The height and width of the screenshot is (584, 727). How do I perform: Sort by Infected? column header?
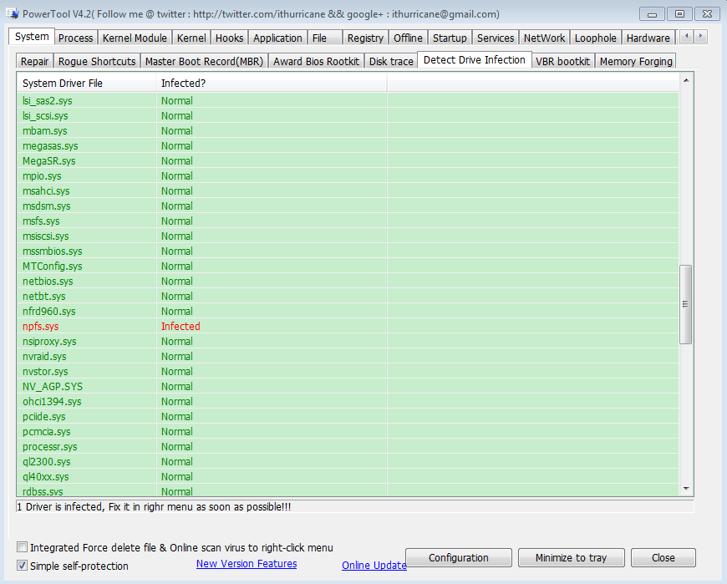[x=272, y=83]
